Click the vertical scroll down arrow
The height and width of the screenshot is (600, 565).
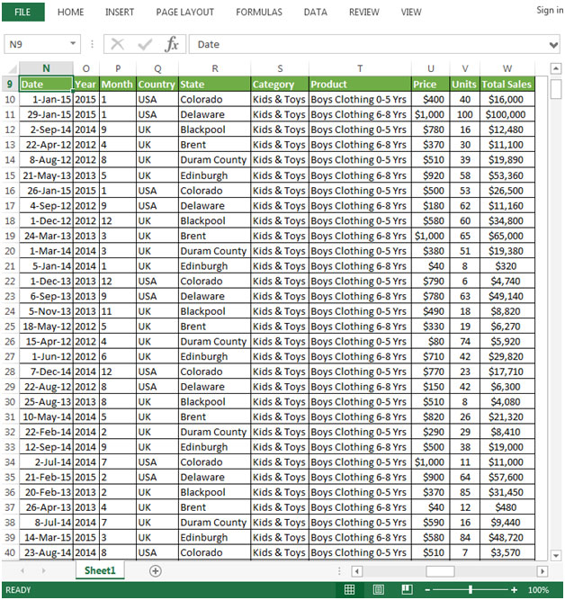tap(555, 555)
